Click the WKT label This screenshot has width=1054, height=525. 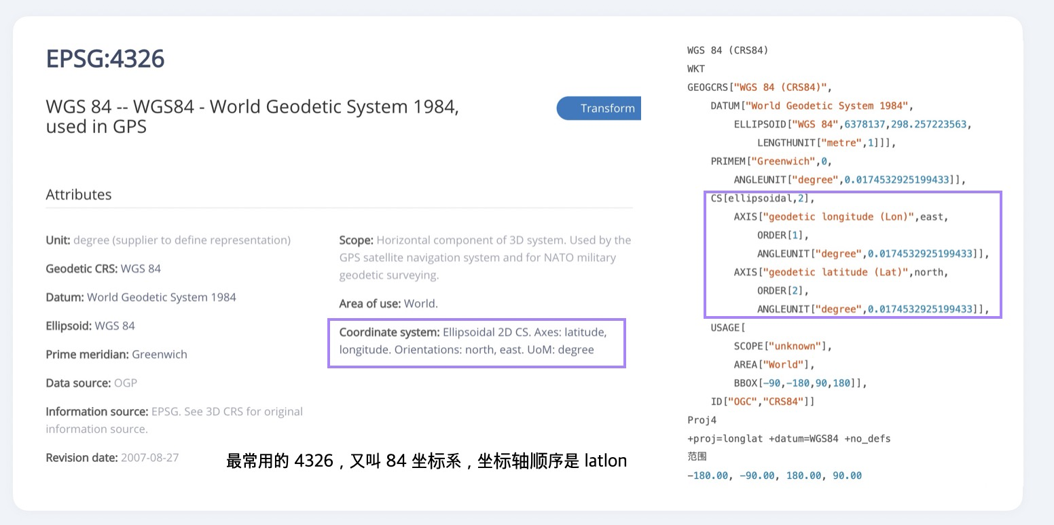(696, 69)
